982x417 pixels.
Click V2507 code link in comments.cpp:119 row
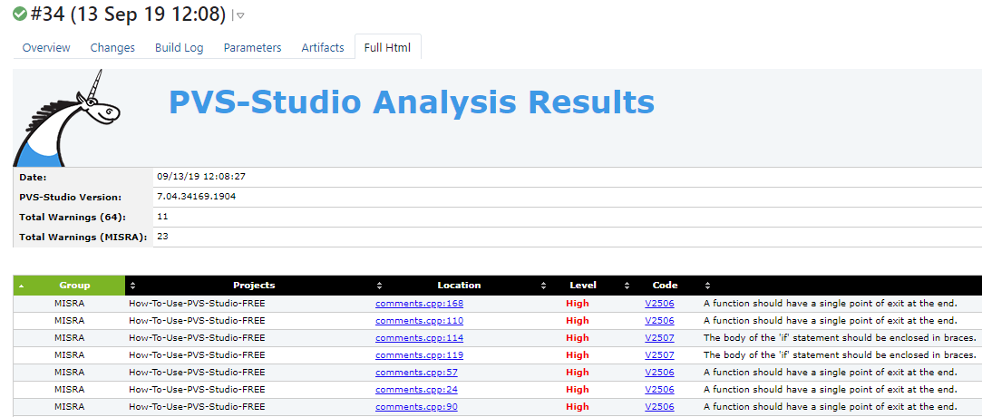(x=659, y=355)
